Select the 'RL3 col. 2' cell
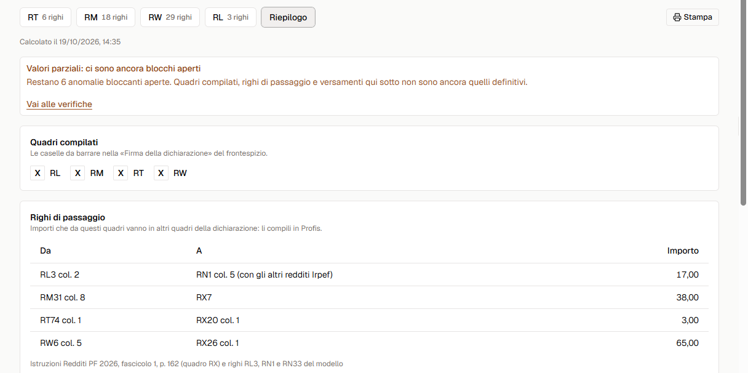Screen dimensions: 748x373 (x=60, y=275)
